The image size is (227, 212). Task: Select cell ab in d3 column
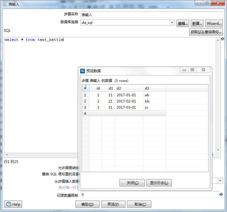[154, 95]
